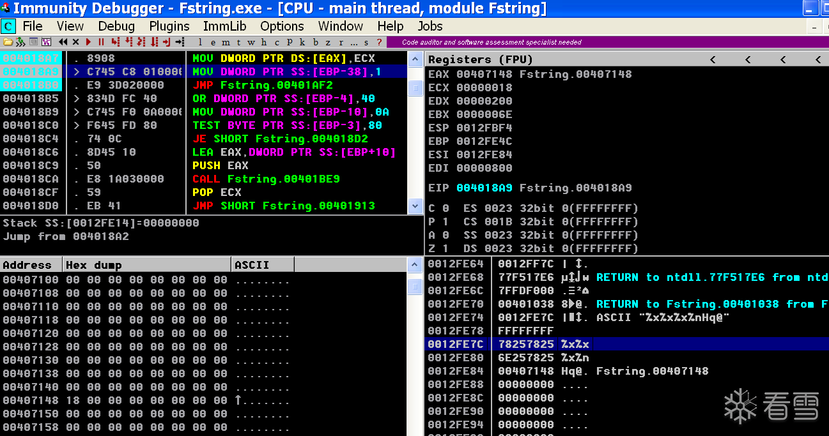This screenshot has width=829, height=436.
Task: Click the CPU window 'C' icon in menu bar
Action: coord(8,26)
